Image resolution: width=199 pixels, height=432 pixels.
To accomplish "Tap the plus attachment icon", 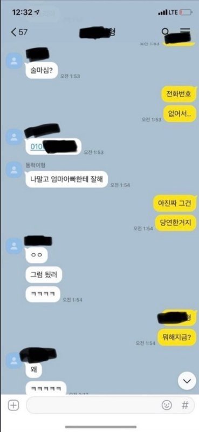I will [13, 405].
